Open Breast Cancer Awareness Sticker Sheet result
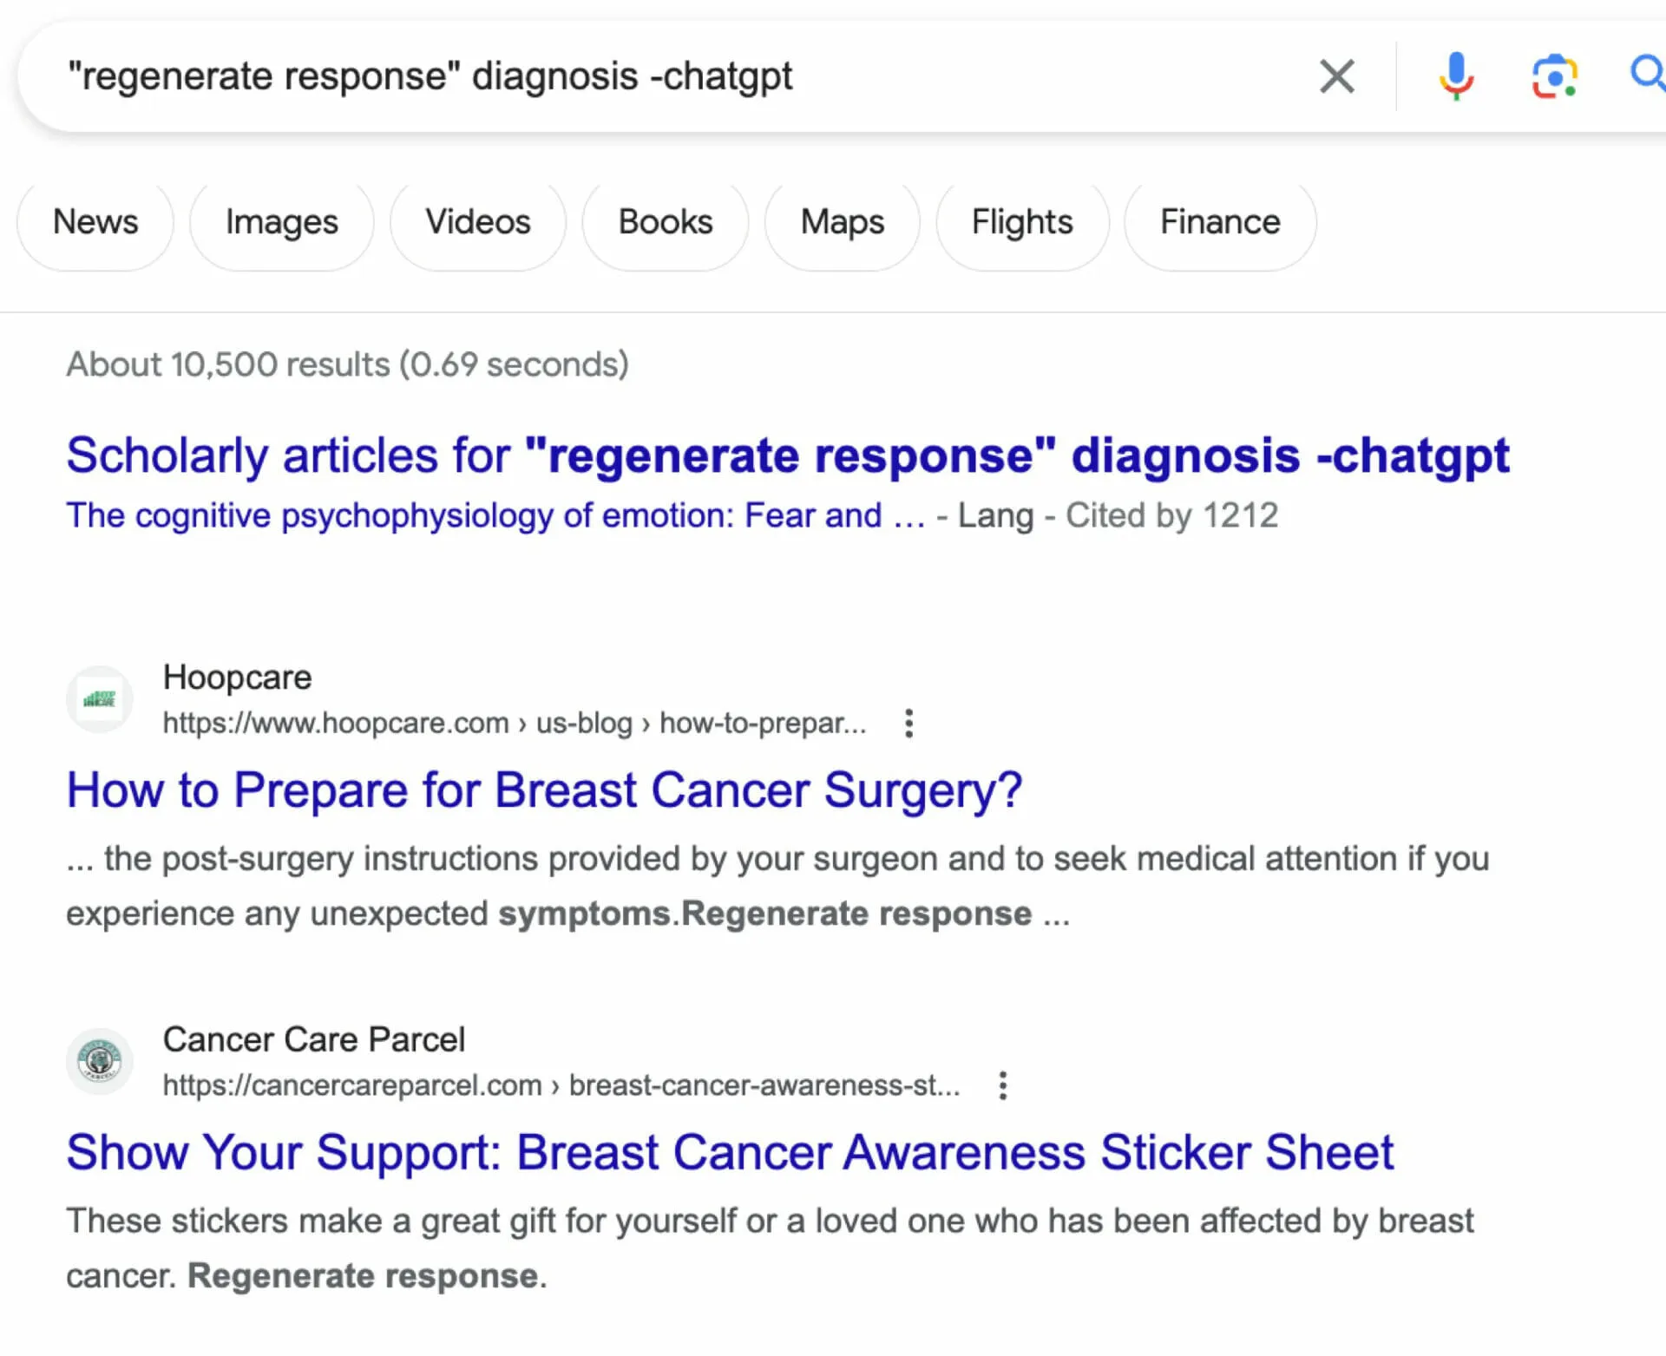Screen dimensions: 1666x1356 [x=730, y=1153]
